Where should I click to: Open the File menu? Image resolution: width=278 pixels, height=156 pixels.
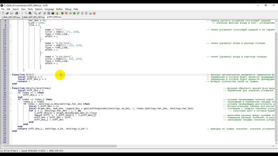pyautogui.click(x=3, y=9)
